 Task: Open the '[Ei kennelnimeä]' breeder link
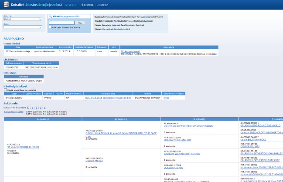(x=130, y=51)
